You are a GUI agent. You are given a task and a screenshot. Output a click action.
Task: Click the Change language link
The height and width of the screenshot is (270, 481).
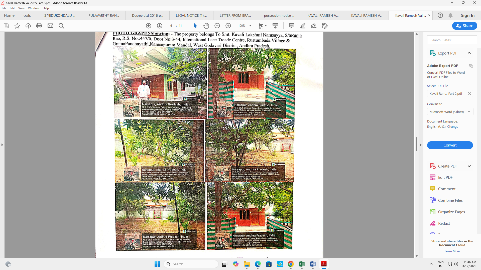[x=453, y=127]
